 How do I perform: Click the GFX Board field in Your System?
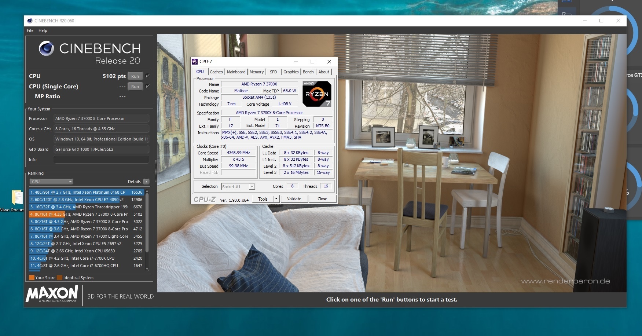tap(101, 149)
